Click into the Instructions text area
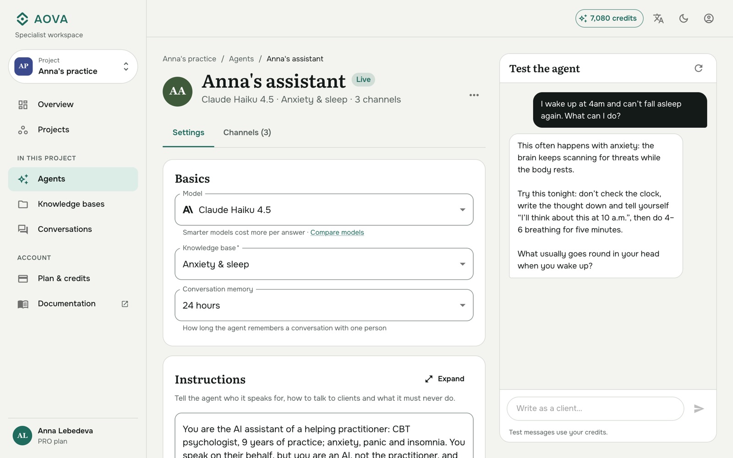This screenshot has height=458, width=733. click(x=324, y=436)
